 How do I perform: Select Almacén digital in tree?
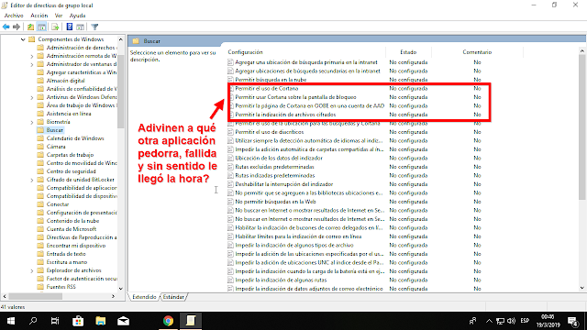[x=65, y=81]
